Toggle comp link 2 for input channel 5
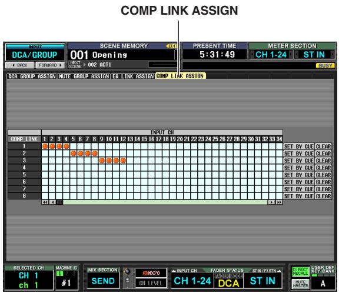 [74, 154]
